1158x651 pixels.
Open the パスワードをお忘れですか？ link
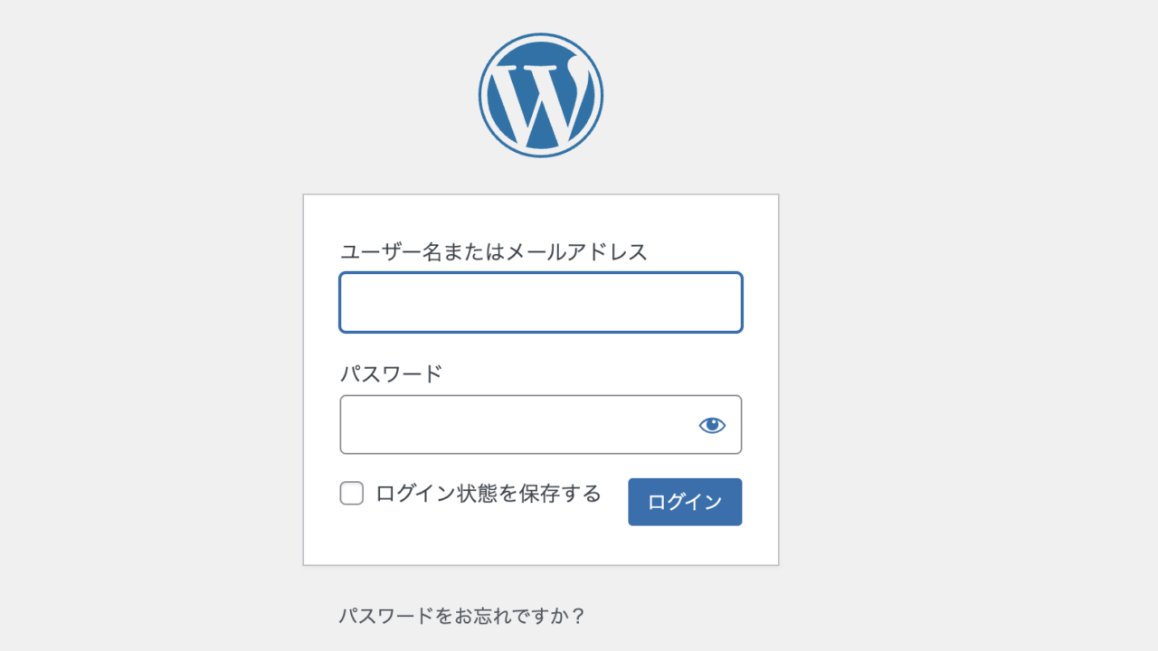click(x=461, y=617)
